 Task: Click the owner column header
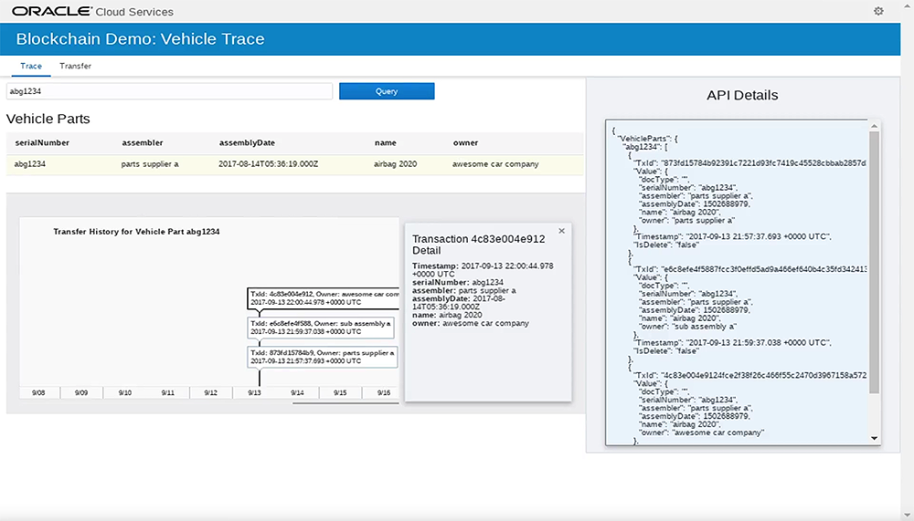pos(465,142)
